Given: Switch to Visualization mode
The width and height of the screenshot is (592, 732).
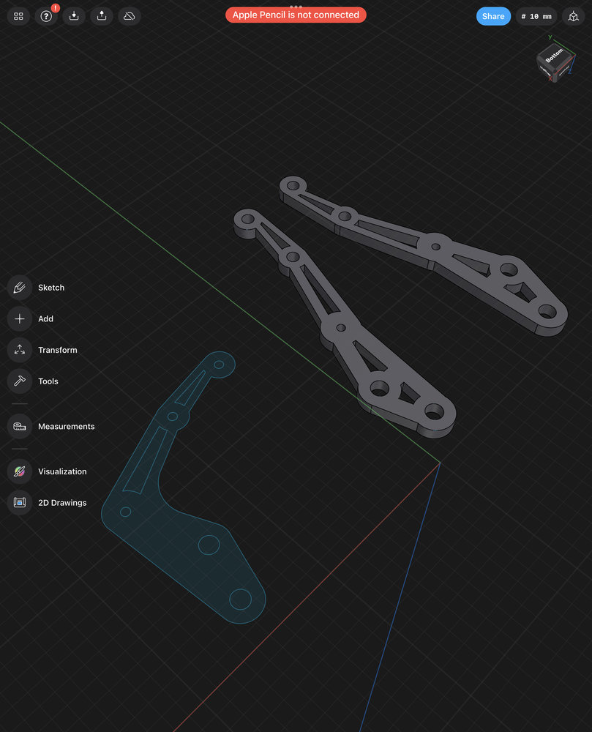Looking at the screenshot, I should (x=20, y=471).
